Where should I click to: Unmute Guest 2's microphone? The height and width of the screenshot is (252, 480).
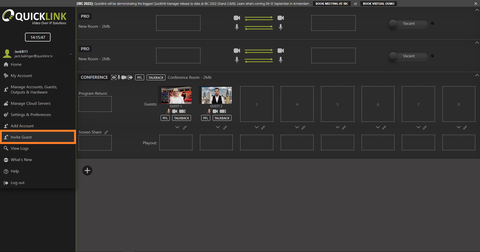pyautogui.click(x=209, y=111)
